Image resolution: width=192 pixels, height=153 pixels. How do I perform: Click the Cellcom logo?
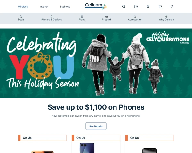(x=96, y=6)
